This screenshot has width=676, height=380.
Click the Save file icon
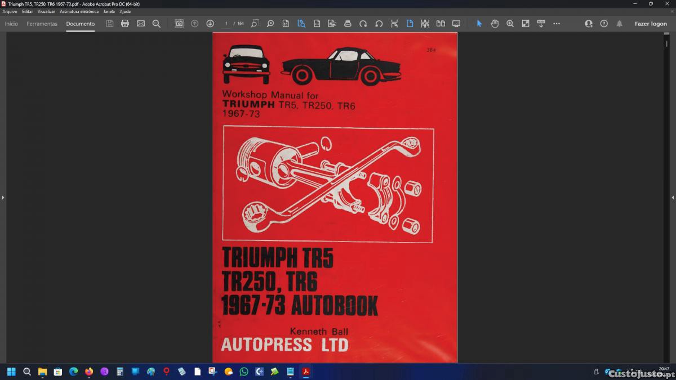pyautogui.click(x=110, y=24)
